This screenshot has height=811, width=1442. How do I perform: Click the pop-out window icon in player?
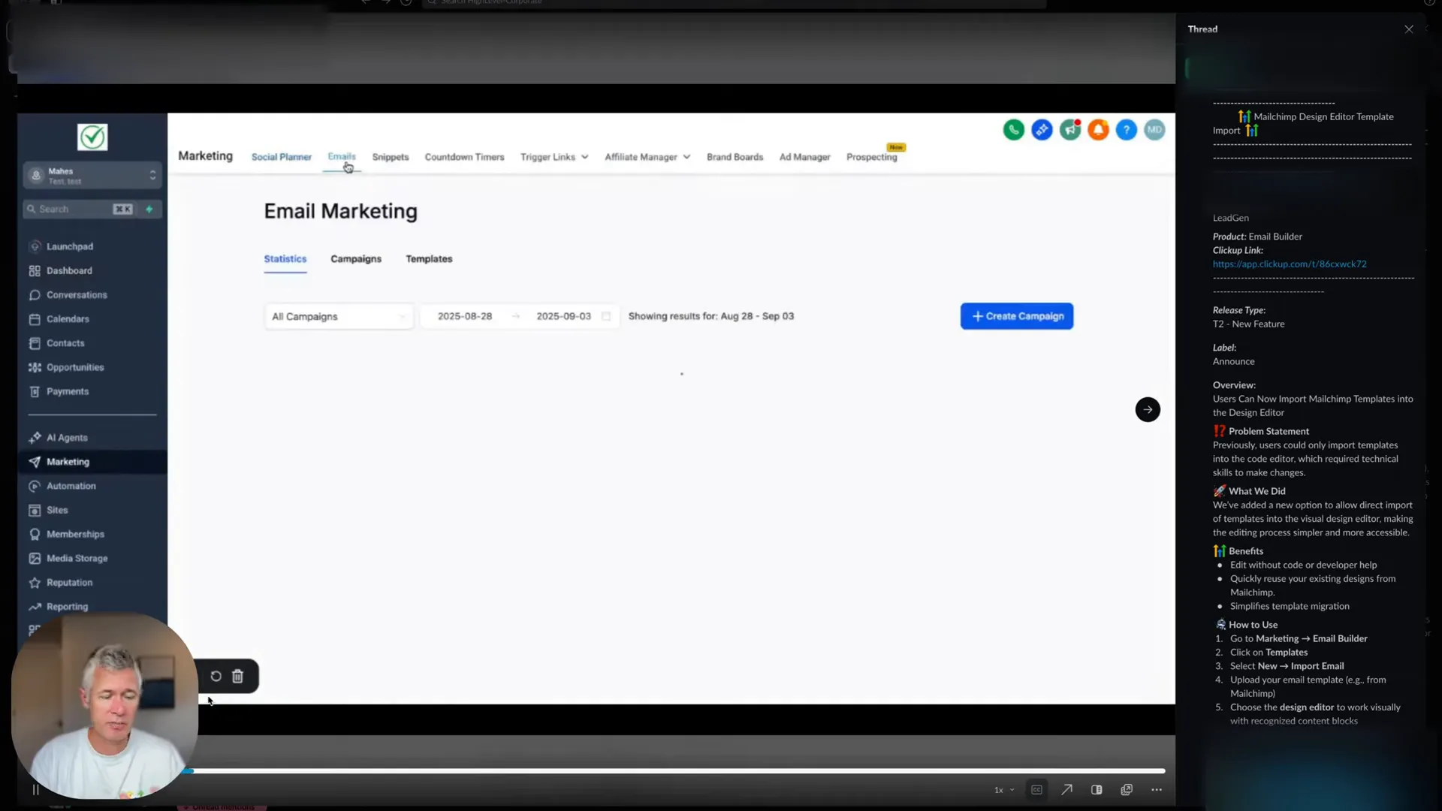[x=1127, y=789]
